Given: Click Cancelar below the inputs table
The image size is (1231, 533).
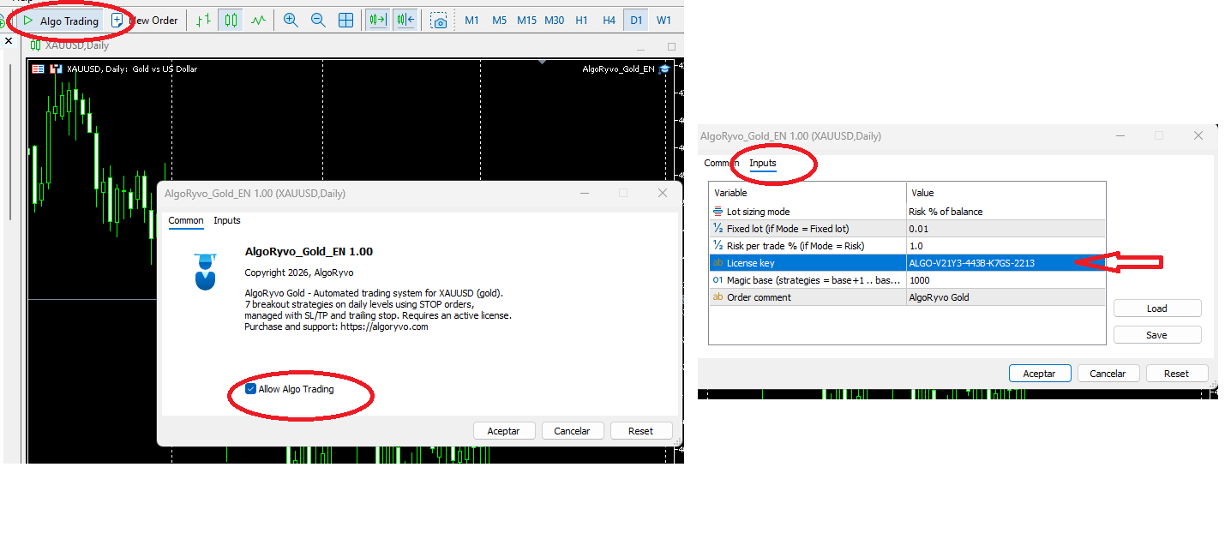Looking at the screenshot, I should click(1108, 374).
